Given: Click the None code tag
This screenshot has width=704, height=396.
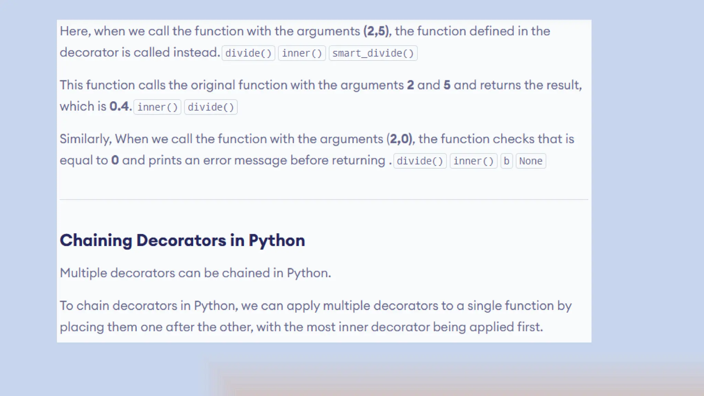Looking at the screenshot, I should click(531, 161).
